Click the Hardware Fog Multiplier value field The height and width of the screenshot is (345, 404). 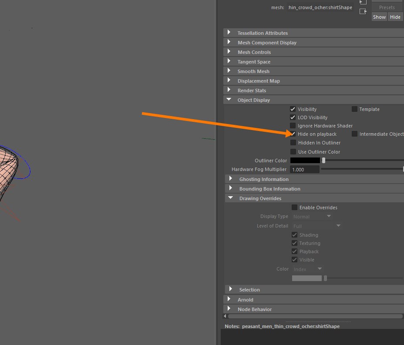305,169
